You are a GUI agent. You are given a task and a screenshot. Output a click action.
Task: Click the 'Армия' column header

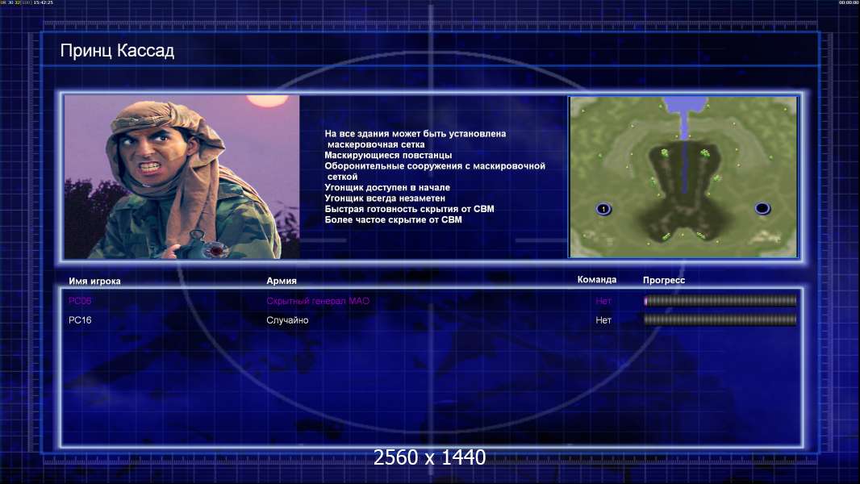click(282, 281)
